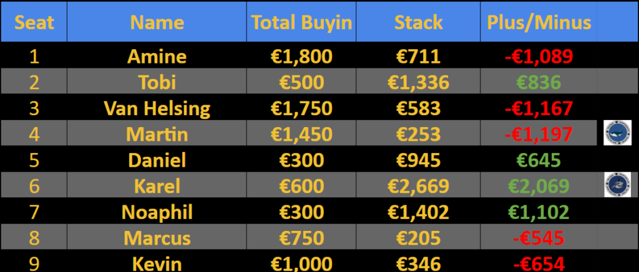This screenshot has width=639, height=272.
Task: Click the Noaphil name cell
Action: 157,212
